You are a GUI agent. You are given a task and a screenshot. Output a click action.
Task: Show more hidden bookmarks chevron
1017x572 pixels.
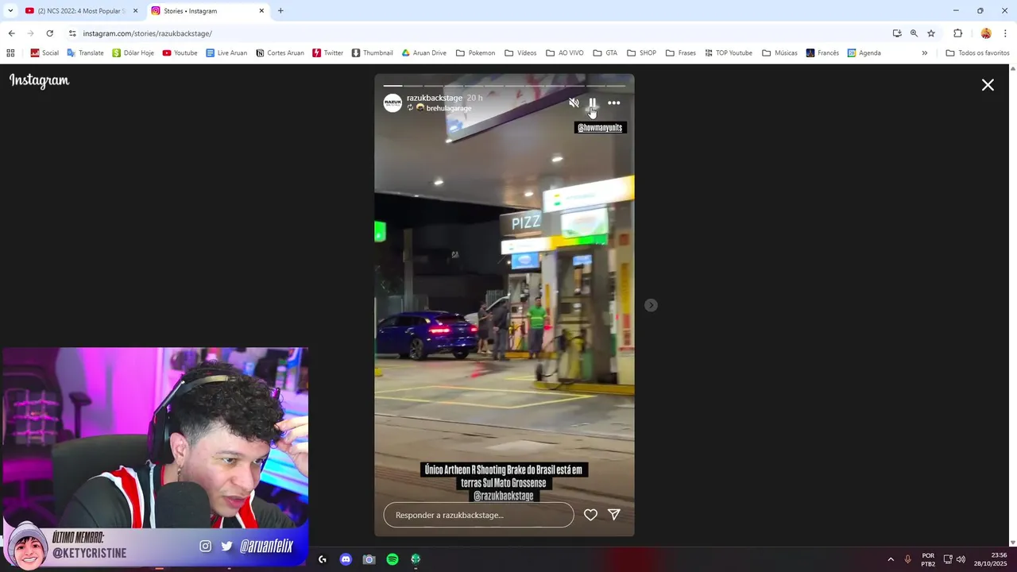click(924, 53)
